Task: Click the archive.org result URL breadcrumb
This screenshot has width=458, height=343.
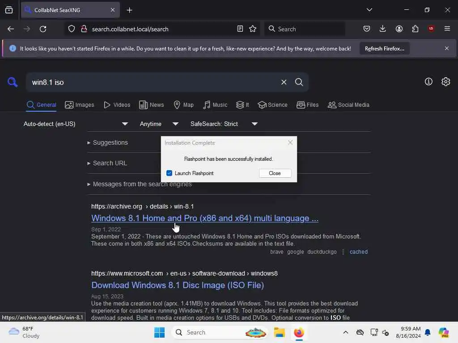Action: click(x=142, y=206)
